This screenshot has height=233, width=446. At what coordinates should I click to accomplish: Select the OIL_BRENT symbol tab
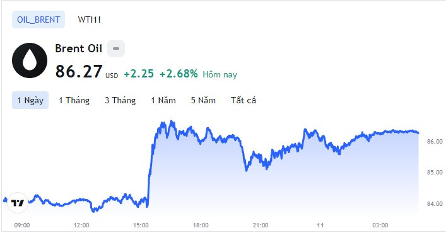click(38, 20)
